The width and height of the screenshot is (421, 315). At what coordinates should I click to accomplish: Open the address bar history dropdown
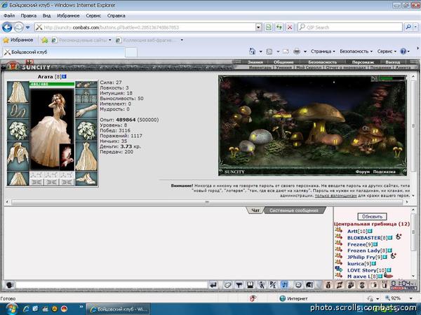pos(258,27)
